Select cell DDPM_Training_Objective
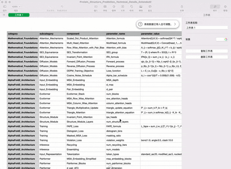 86,71
